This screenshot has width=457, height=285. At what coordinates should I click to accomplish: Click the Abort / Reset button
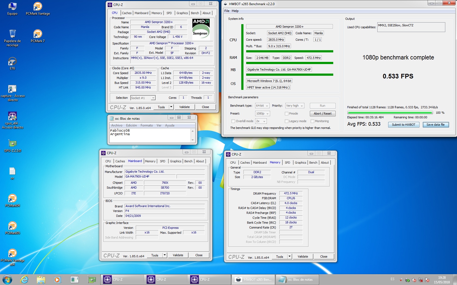point(323,113)
